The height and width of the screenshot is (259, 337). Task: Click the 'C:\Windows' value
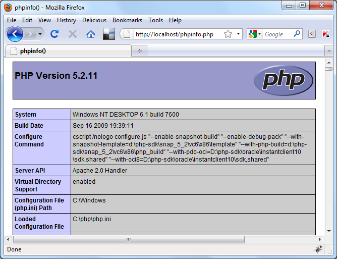(89, 200)
